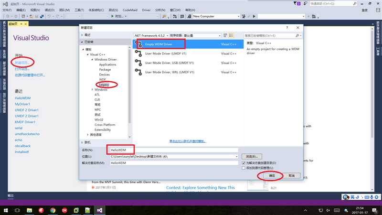The width and height of the screenshot is (382, 215).
Task: Click the template search magnifier icon
Action: tap(297, 35)
